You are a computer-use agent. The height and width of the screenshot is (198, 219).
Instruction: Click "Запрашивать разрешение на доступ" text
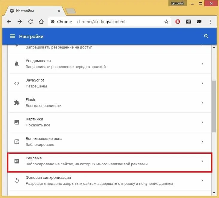tap(59, 47)
